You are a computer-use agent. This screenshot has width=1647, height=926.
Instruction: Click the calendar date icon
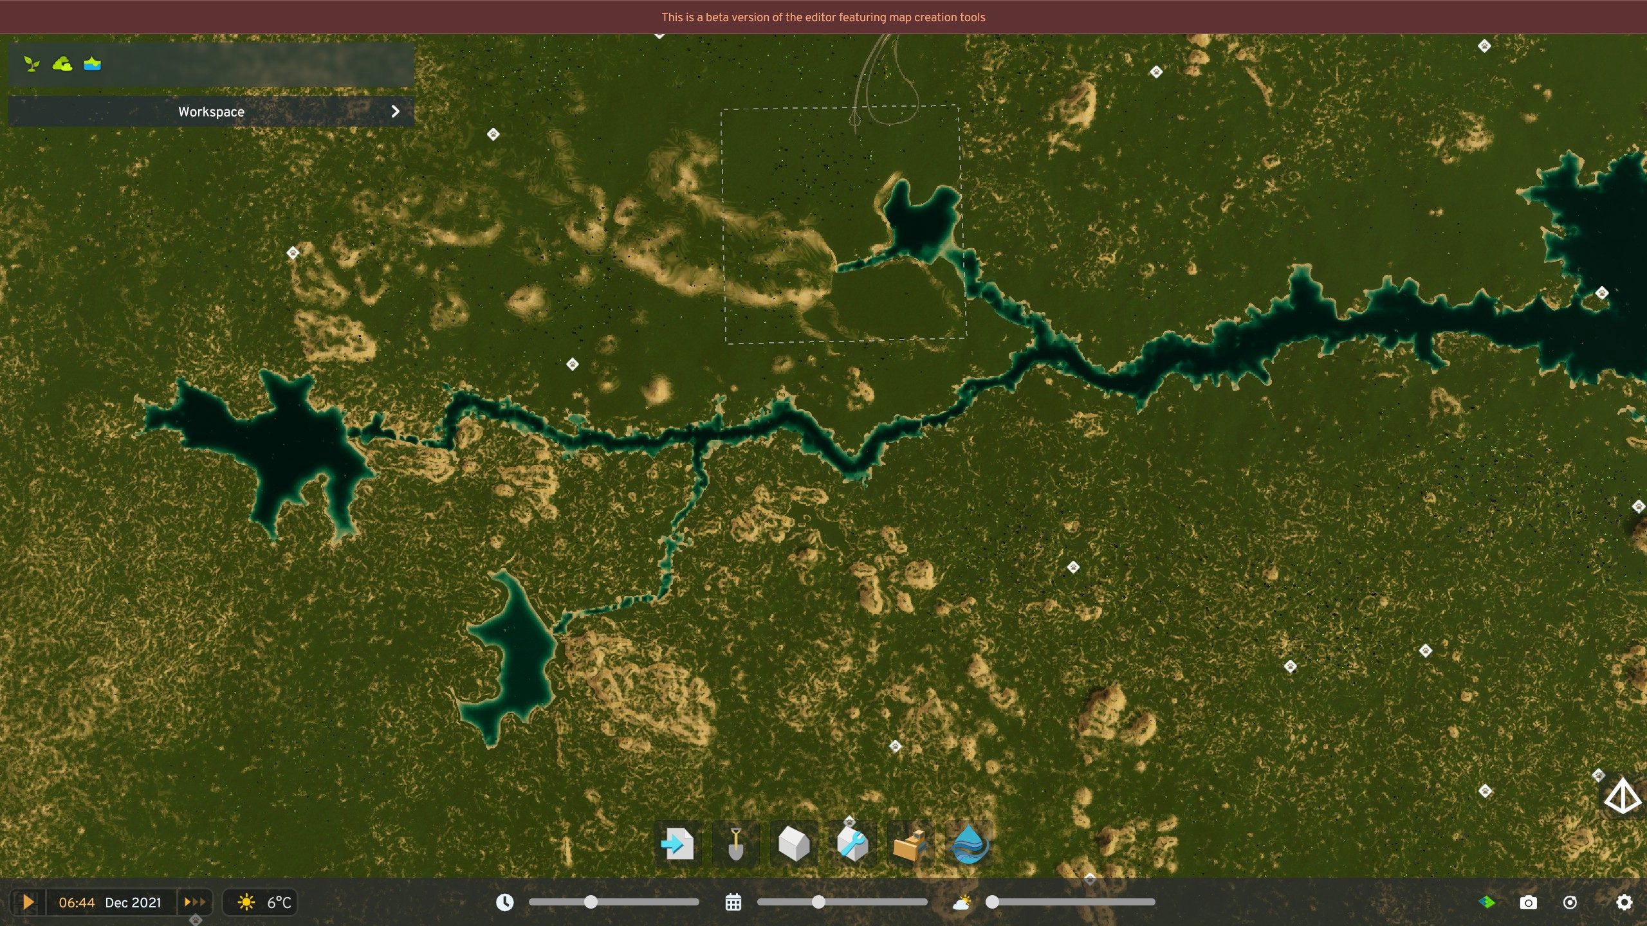[733, 902]
